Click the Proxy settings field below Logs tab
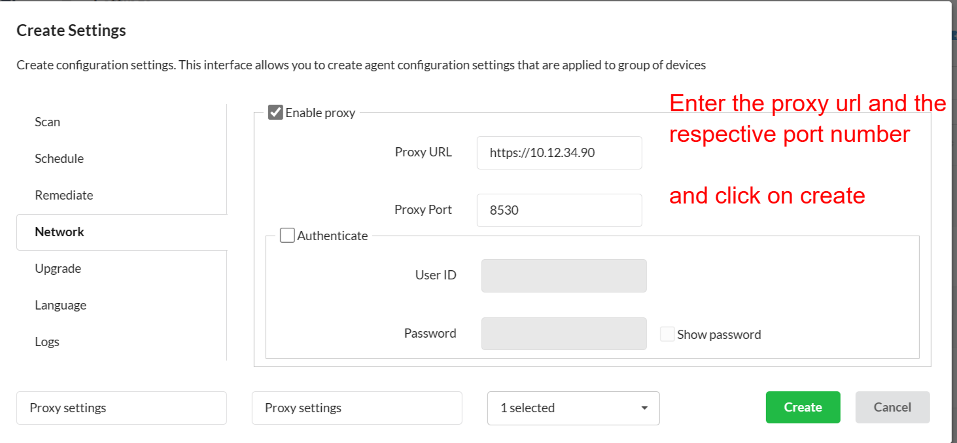 [x=122, y=408]
